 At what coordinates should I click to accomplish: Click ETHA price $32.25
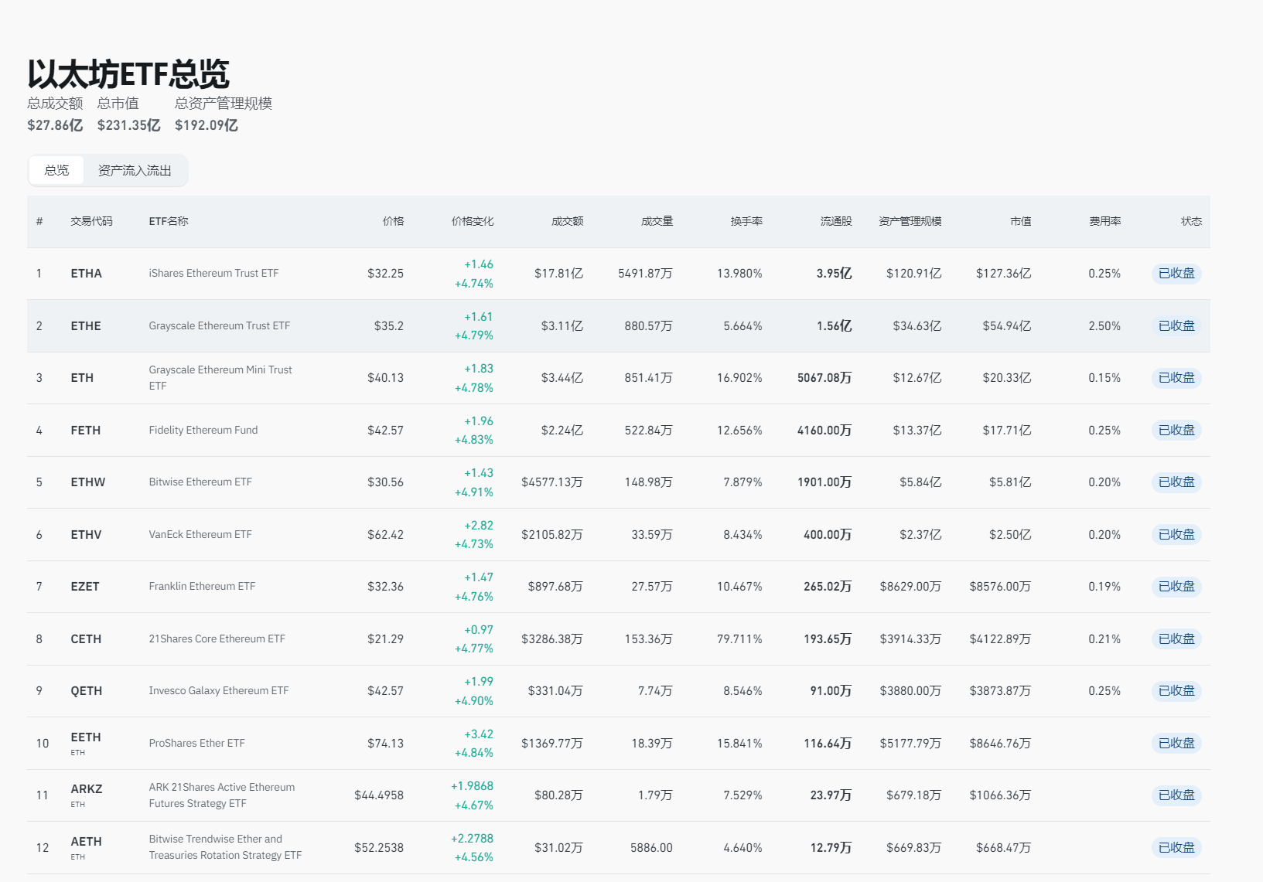pyautogui.click(x=385, y=274)
